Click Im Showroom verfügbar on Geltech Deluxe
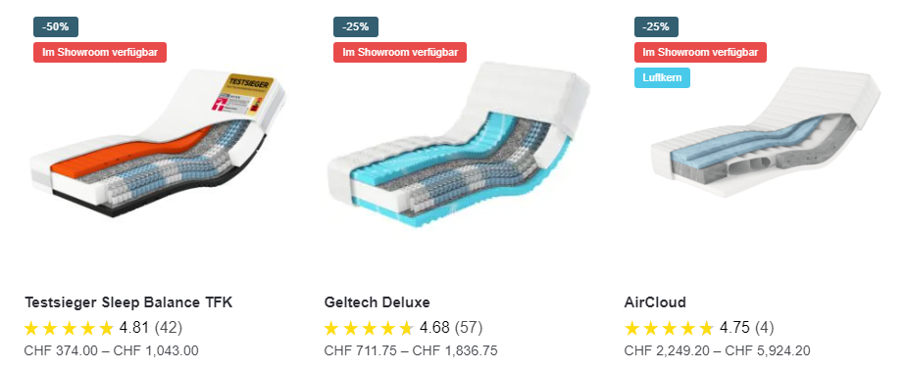Viewport: 907px width, 369px height. 400,53
